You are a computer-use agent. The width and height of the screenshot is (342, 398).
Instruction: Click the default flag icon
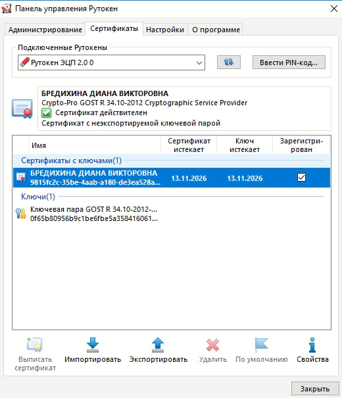261,345
